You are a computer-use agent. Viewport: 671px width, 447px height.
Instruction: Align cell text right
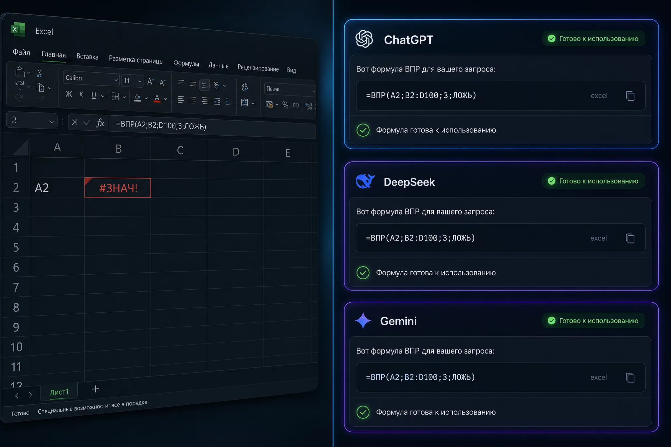point(205,101)
